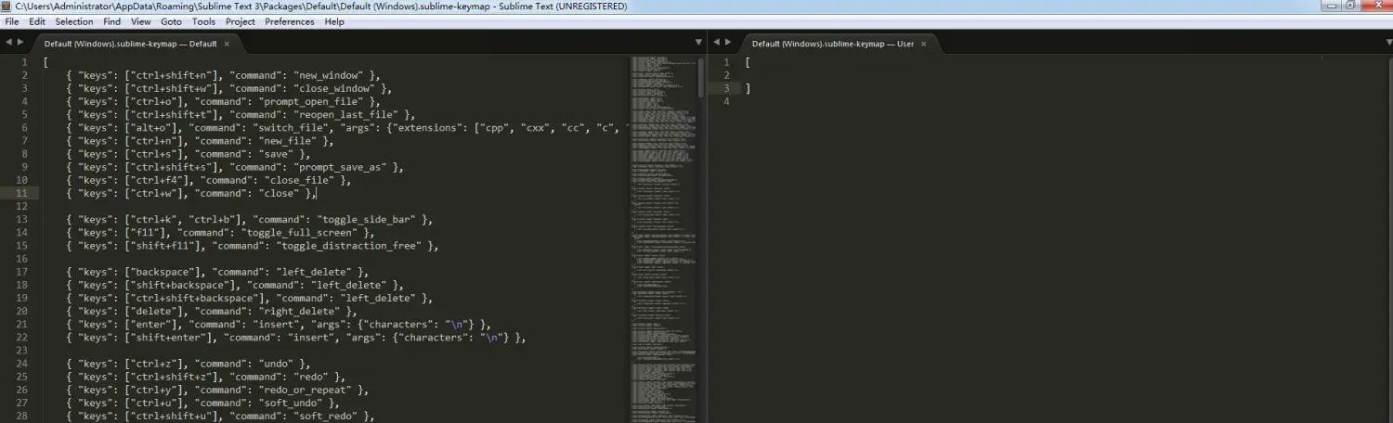Open the Find menu
Image resolution: width=1393 pixels, height=423 pixels.
coord(112,21)
